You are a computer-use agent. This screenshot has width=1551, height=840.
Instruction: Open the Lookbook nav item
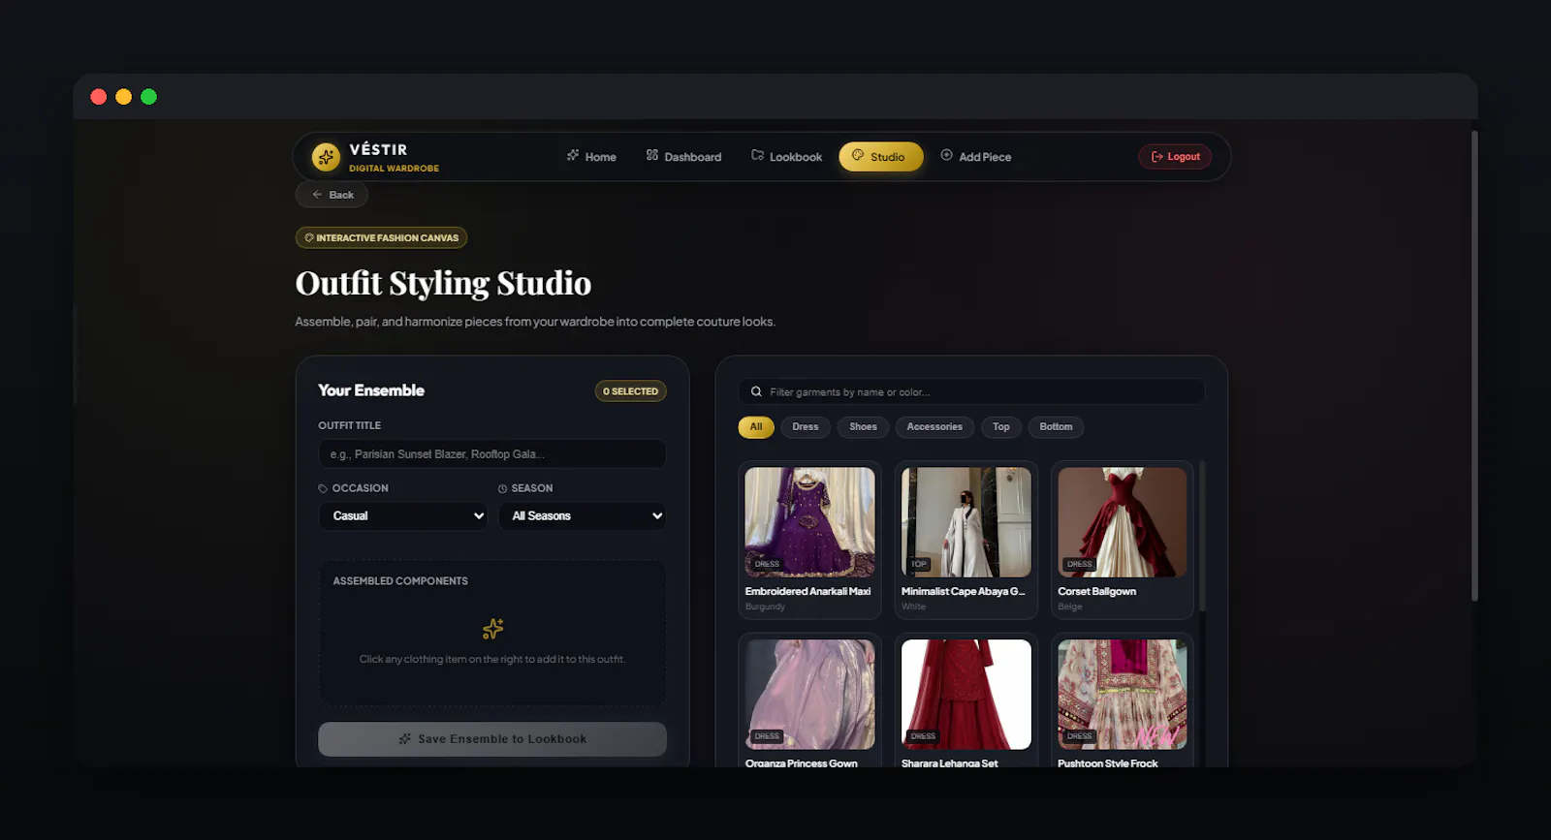tap(786, 157)
